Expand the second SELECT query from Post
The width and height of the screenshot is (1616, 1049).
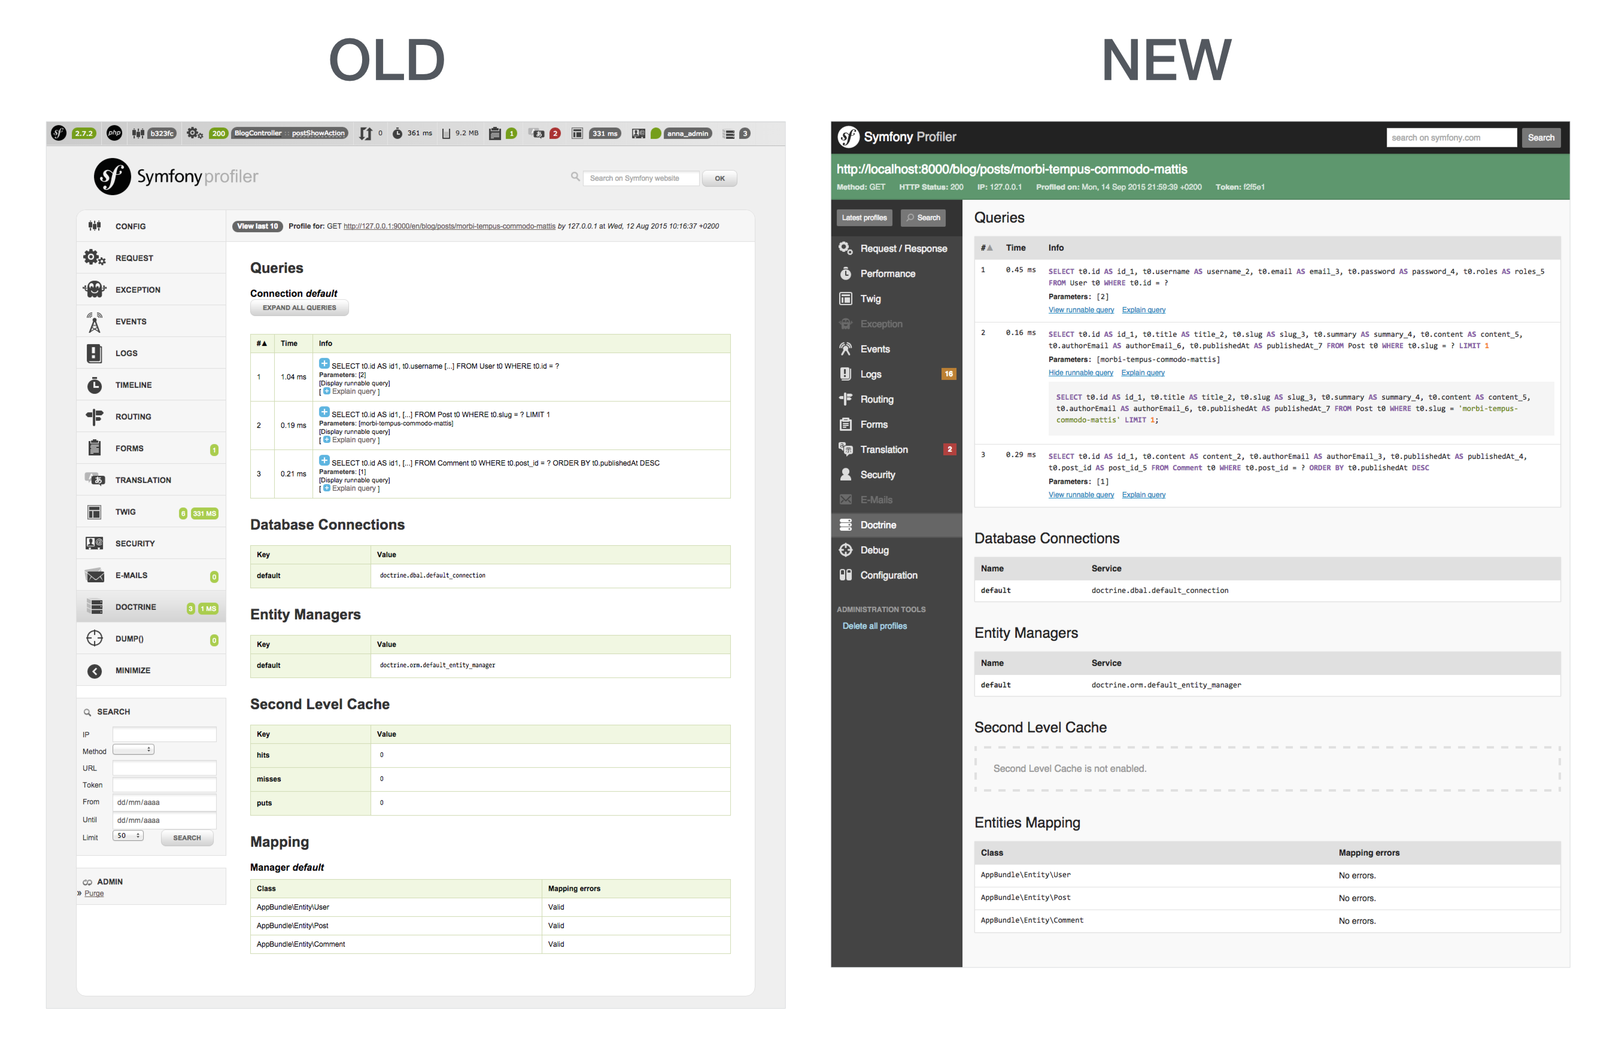click(324, 412)
